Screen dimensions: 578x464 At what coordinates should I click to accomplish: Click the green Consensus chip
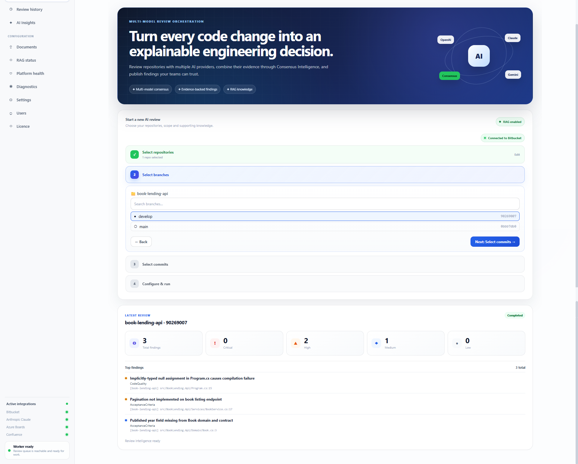(x=449, y=76)
